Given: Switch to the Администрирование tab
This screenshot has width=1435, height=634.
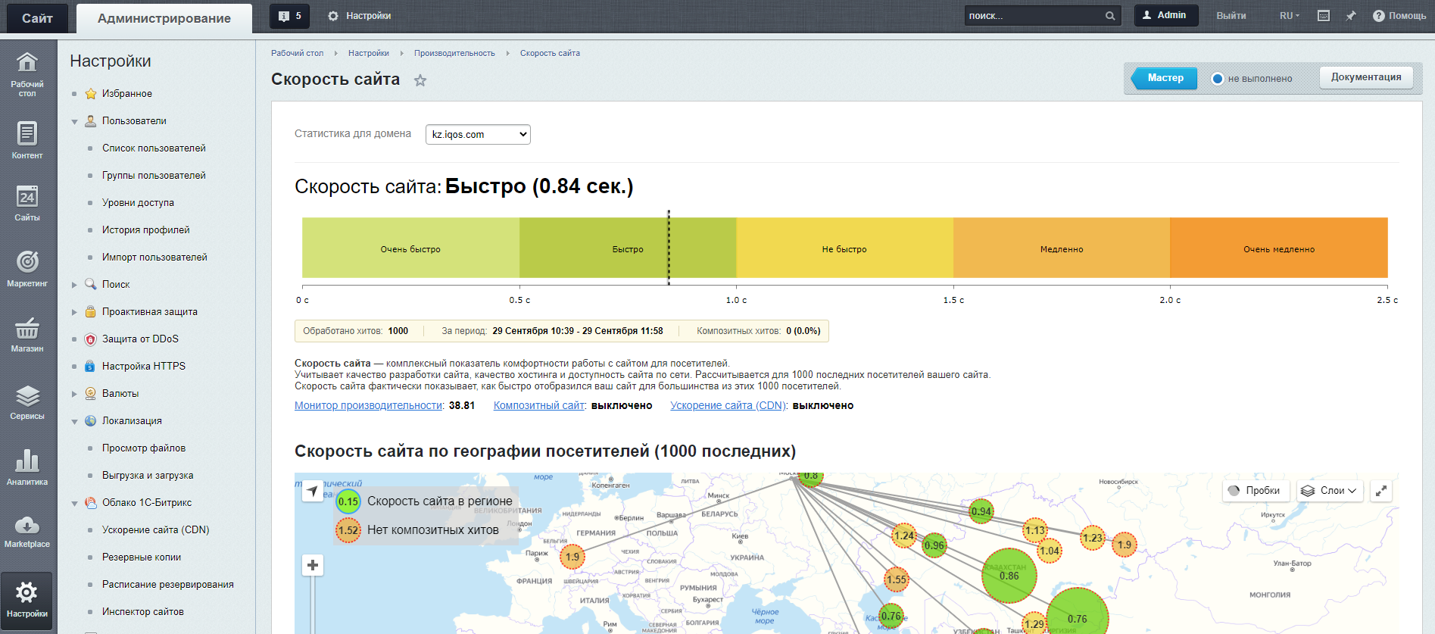Looking at the screenshot, I should coord(164,18).
